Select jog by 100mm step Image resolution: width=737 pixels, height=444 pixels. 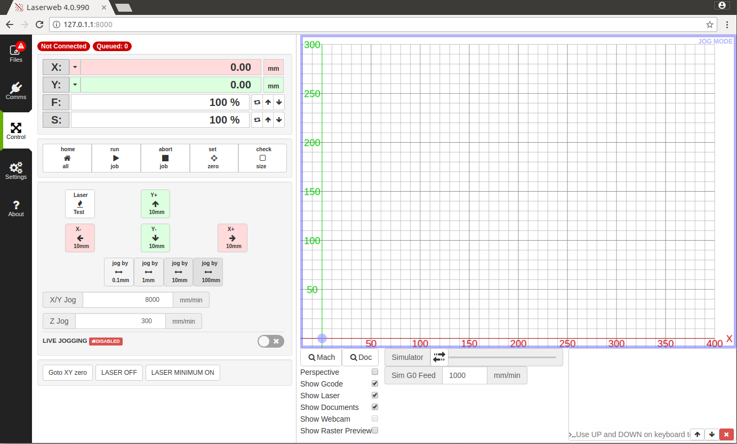(209, 272)
